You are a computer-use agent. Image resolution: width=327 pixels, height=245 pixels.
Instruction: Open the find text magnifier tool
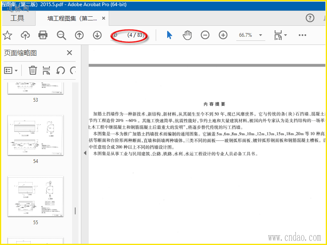[61, 35]
